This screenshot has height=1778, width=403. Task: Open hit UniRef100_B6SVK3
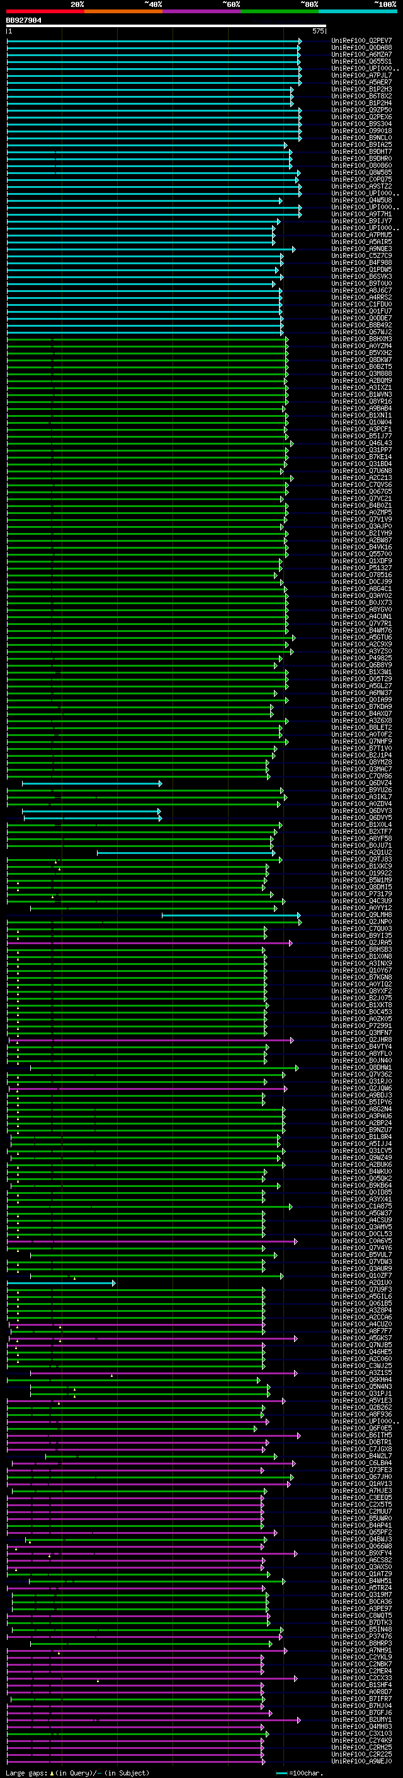point(361,276)
